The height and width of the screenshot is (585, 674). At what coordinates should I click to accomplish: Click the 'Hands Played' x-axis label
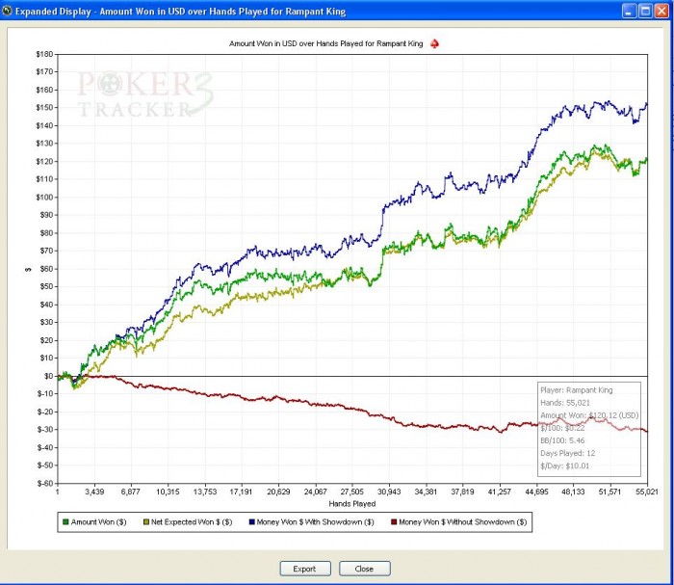coord(352,504)
